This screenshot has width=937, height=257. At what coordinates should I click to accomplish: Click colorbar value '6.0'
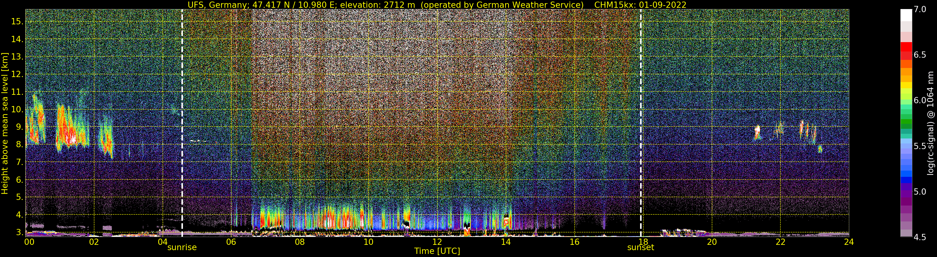click(920, 100)
